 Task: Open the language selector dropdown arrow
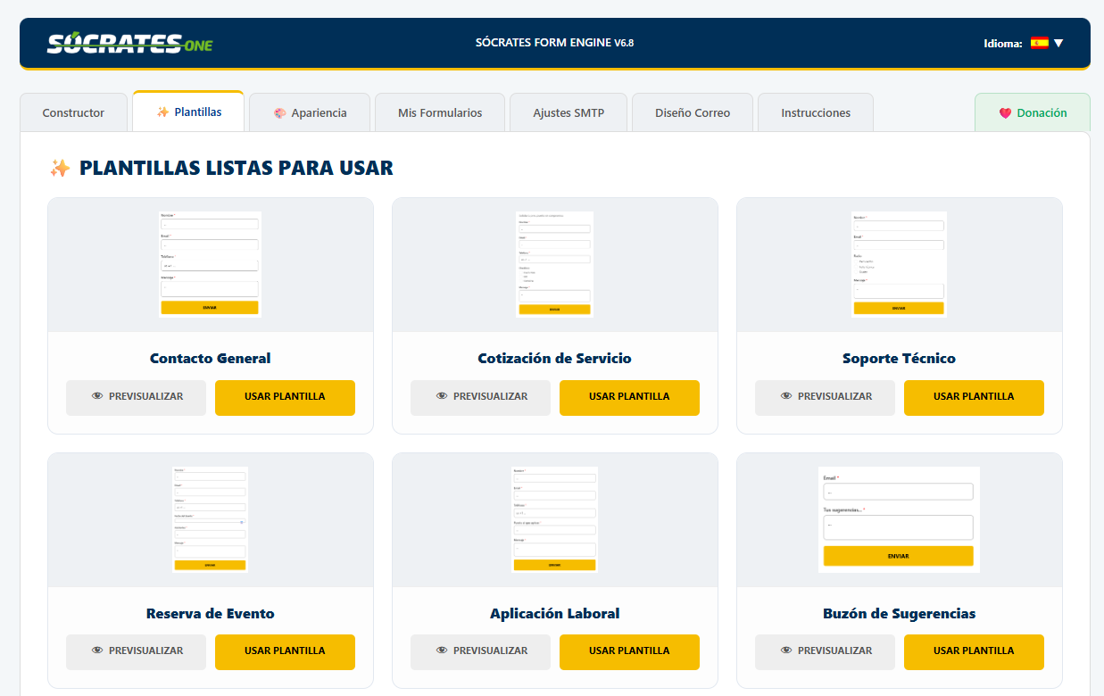click(x=1058, y=41)
